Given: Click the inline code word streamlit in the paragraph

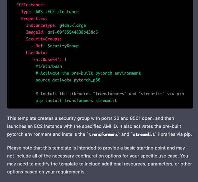Looking at the screenshot, I should (x=144, y=134).
